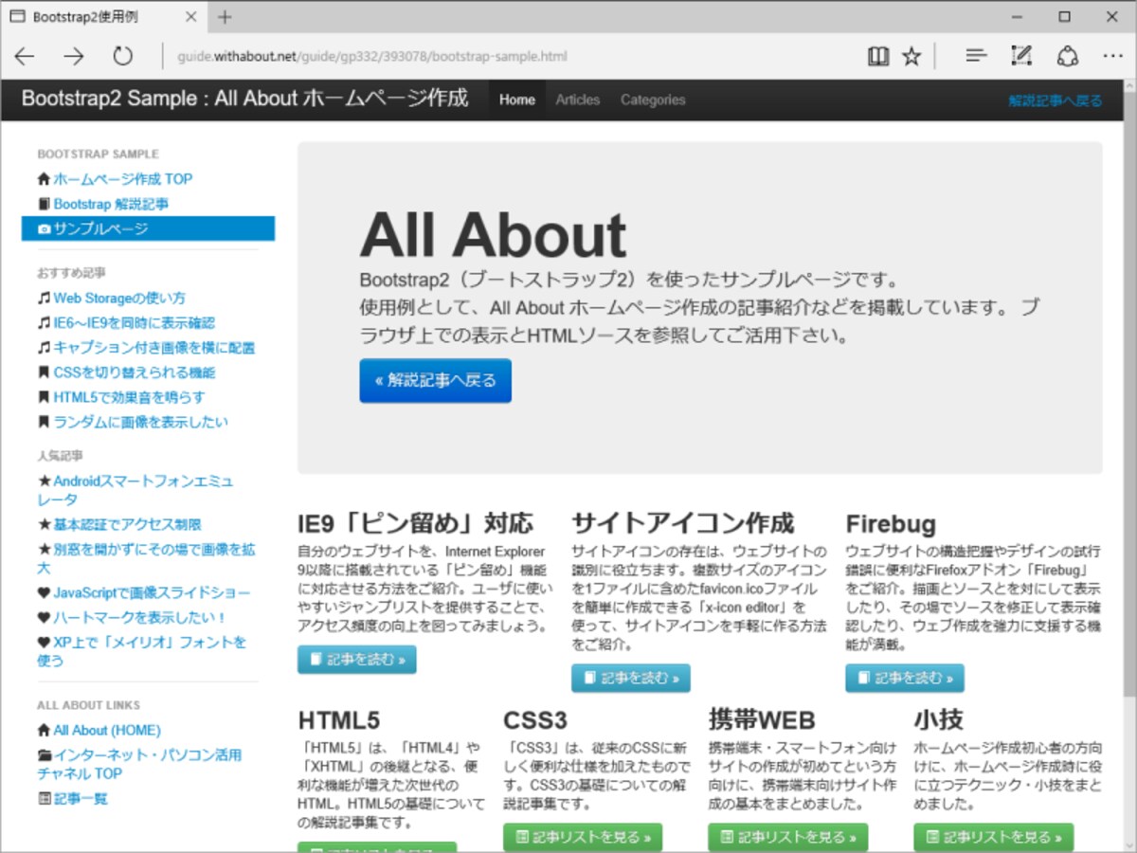
Task: Select サンプルページ active sidebar item
Action: [x=149, y=228]
